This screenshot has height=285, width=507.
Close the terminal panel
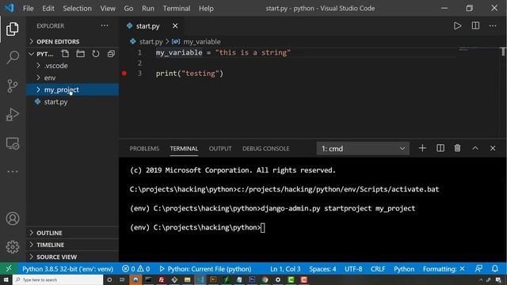[x=493, y=148]
